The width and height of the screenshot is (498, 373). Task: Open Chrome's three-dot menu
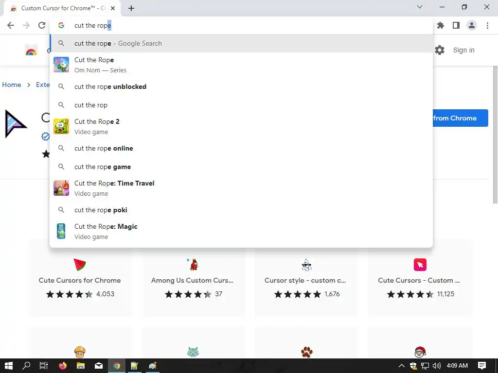tap(487, 25)
